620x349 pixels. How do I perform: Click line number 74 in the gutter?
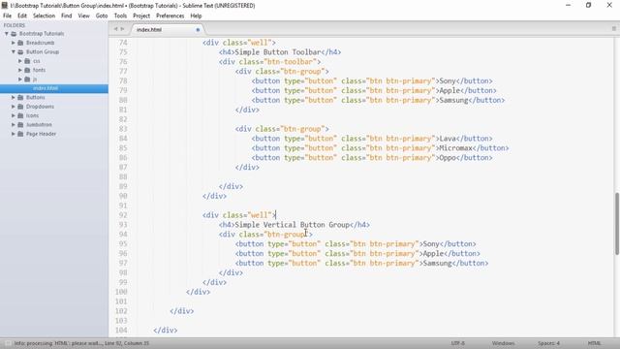coord(123,43)
